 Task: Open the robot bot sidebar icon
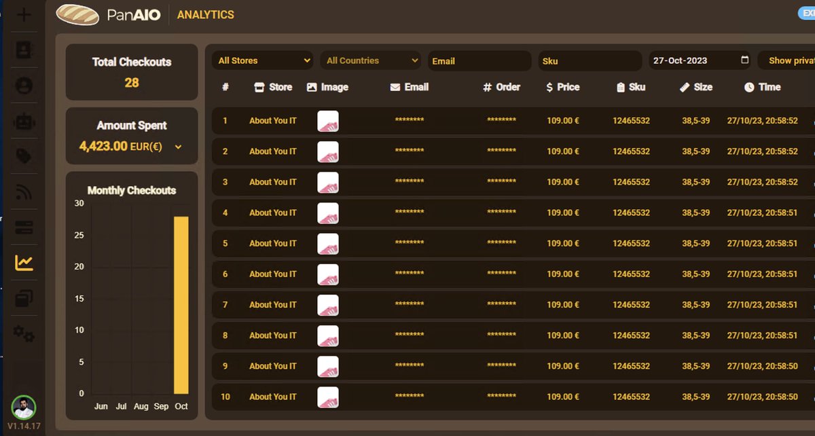24,122
